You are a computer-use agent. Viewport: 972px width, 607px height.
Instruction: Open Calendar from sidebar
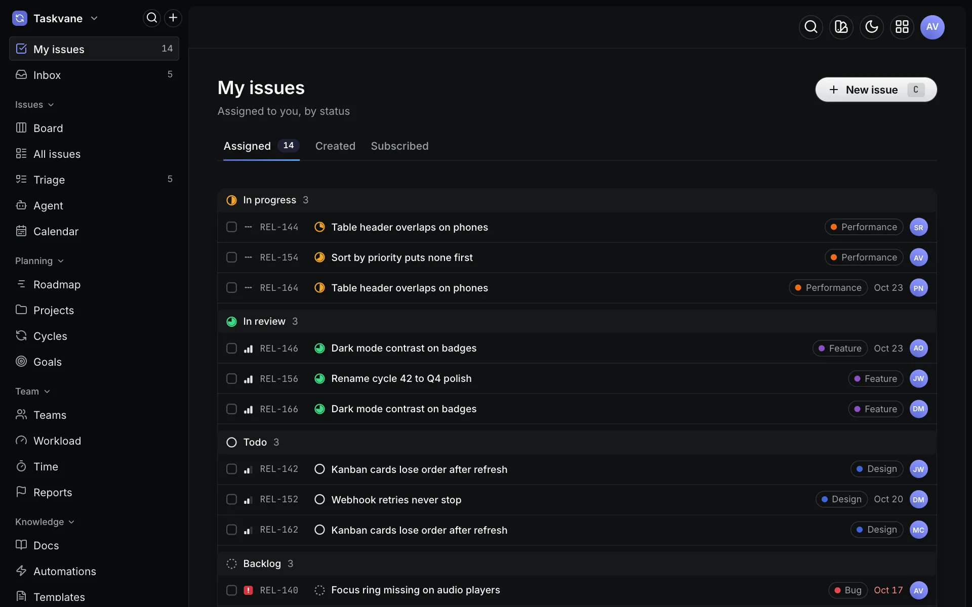pyautogui.click(x=94, y=231)
